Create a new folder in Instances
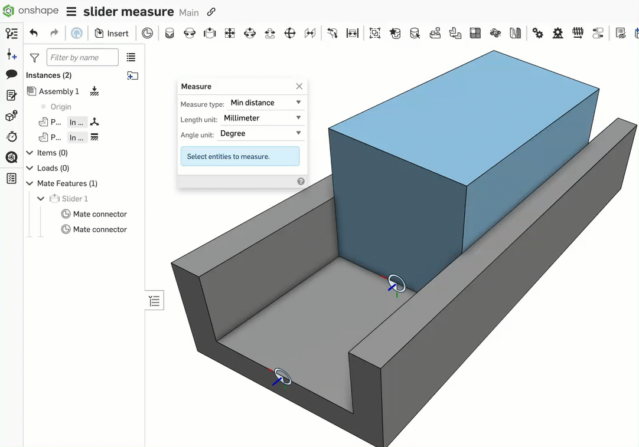Screen dimensions: 639x447 coord(132,75)
